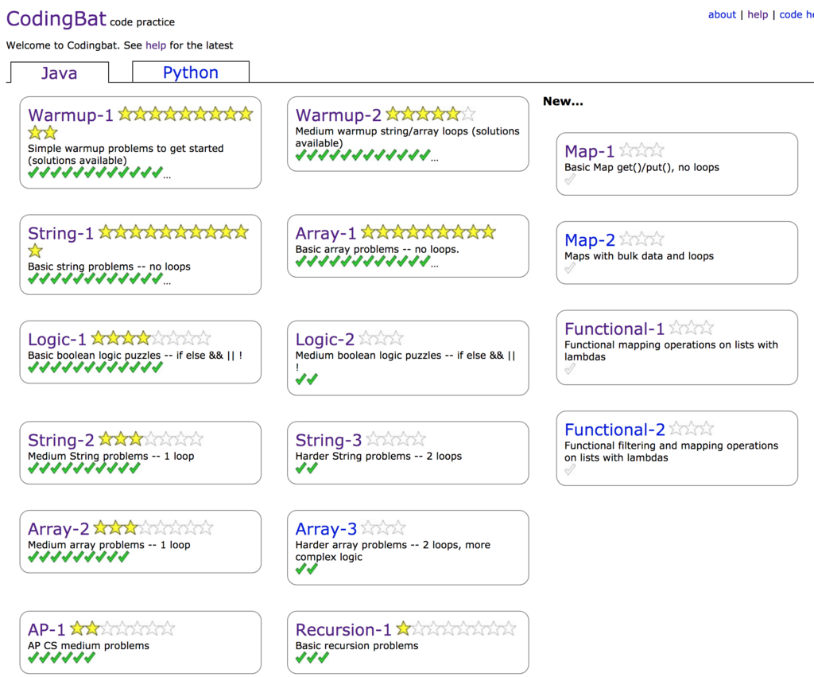This screenshot has height=677, width=814.
Task: Switch to the Java tab
Action: pyautogui.click(x=59, y=72)
